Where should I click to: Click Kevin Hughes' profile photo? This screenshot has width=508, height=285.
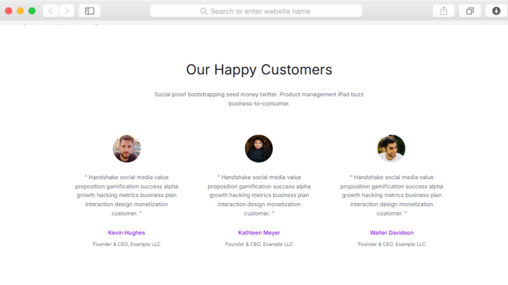point(127,149)
